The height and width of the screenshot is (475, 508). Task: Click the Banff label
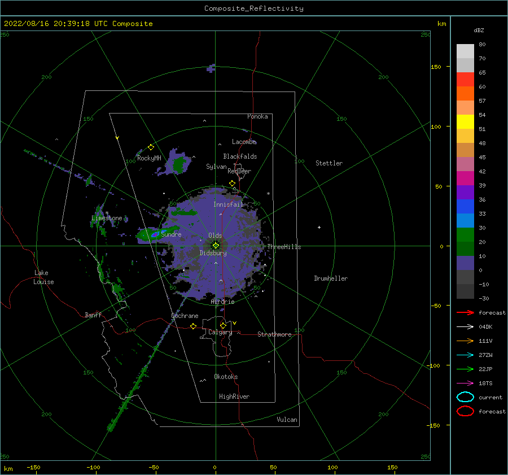(93, 315)
